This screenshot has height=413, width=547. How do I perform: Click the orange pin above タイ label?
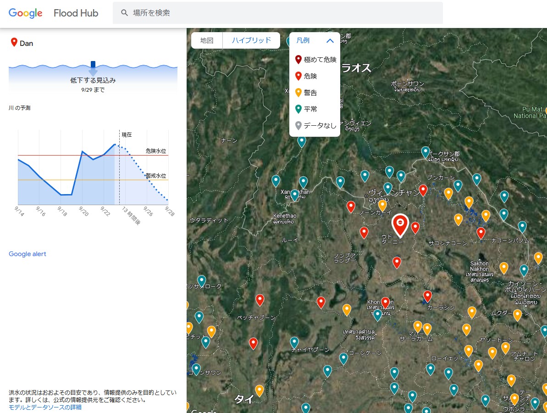point(260,391)
